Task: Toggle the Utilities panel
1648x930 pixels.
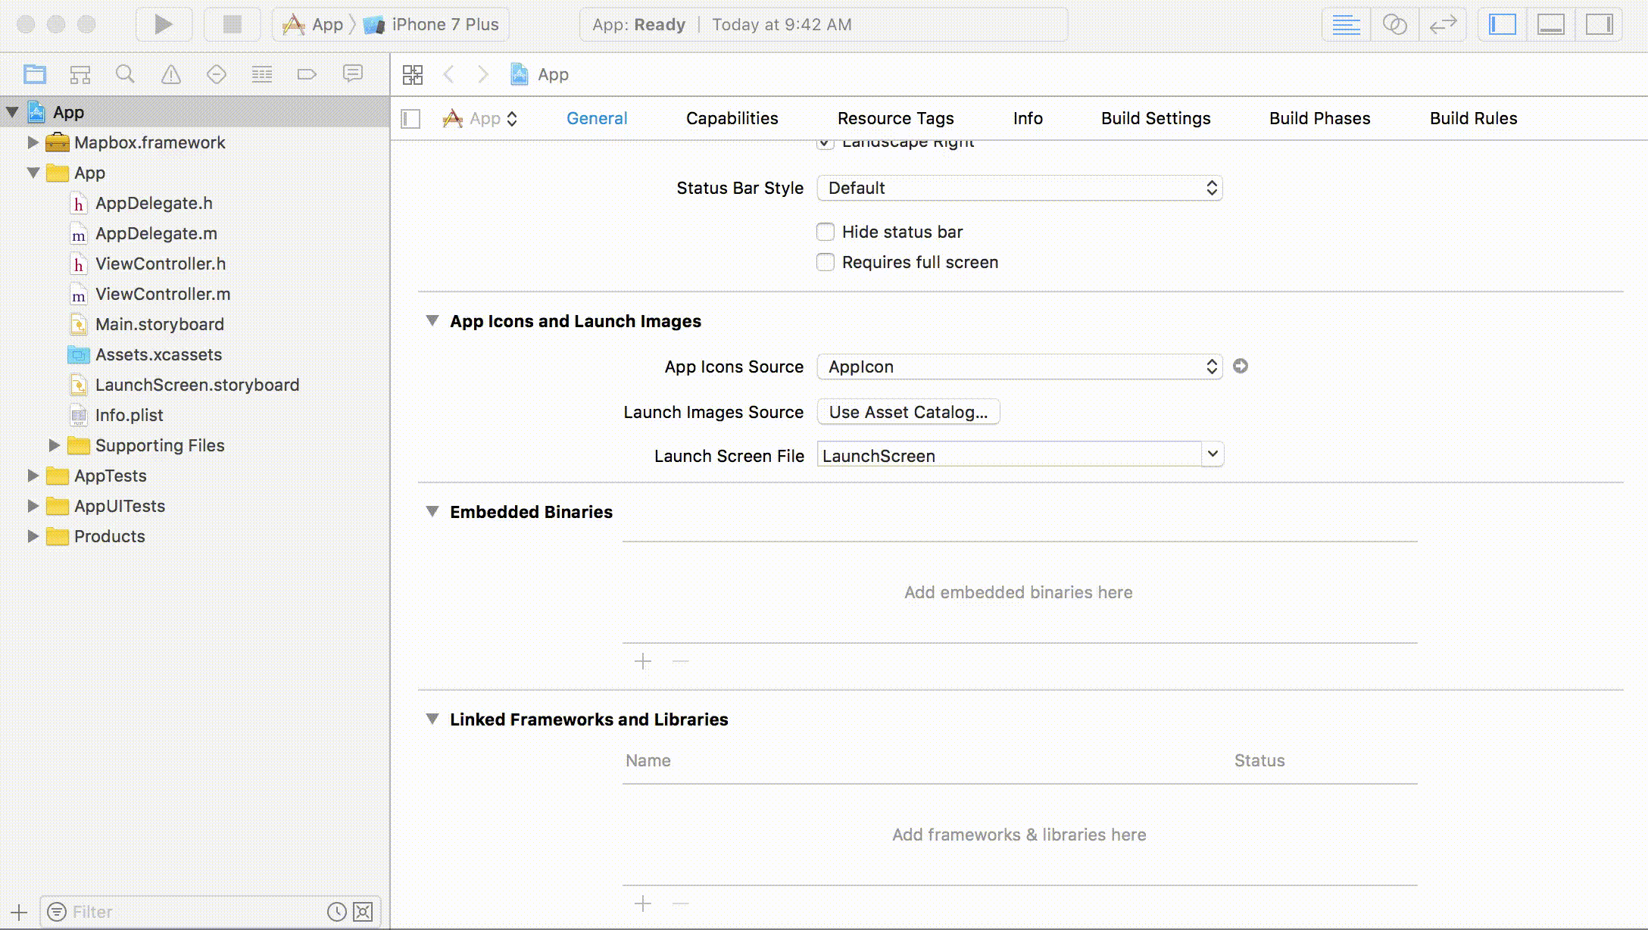Action: click(x=1600, y=24)
